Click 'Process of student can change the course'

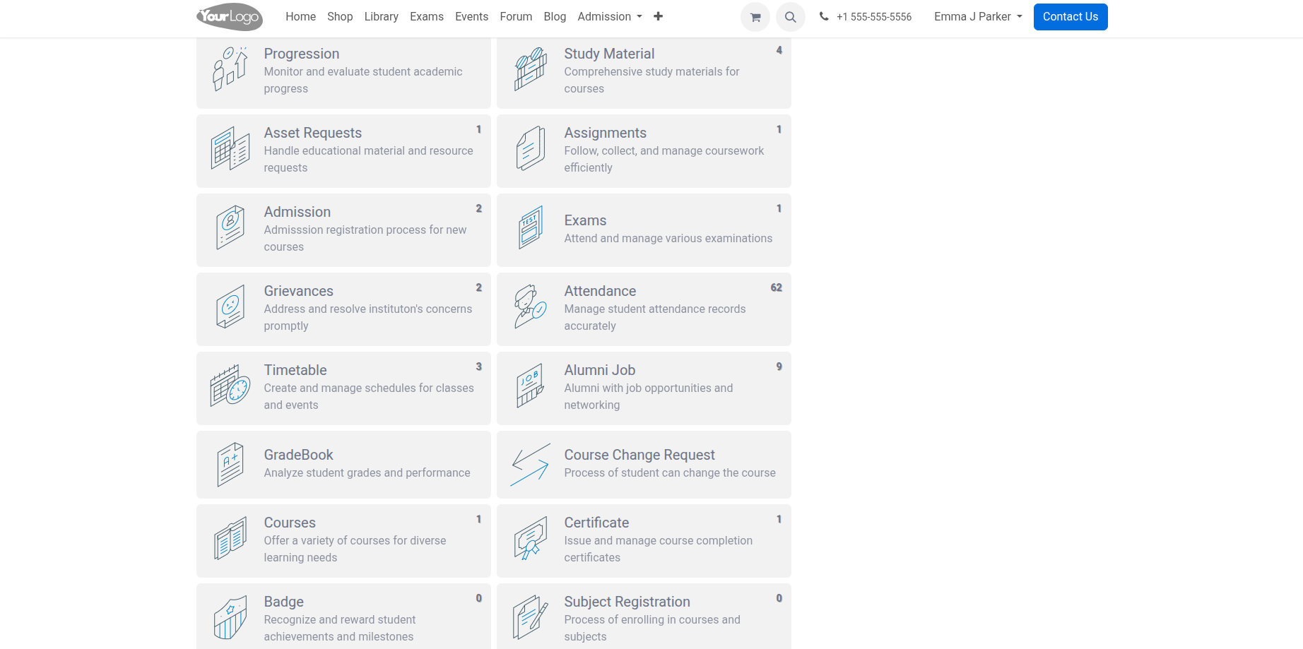coord(670,472)
